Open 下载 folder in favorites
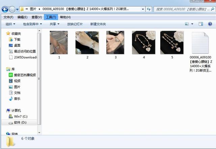 (x=17, y=40)
